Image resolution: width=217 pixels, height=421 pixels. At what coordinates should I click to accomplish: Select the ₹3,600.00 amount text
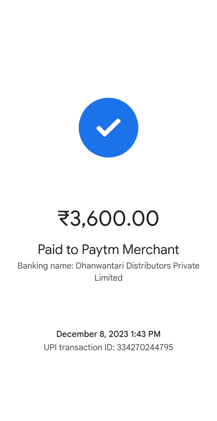[108, 219]
